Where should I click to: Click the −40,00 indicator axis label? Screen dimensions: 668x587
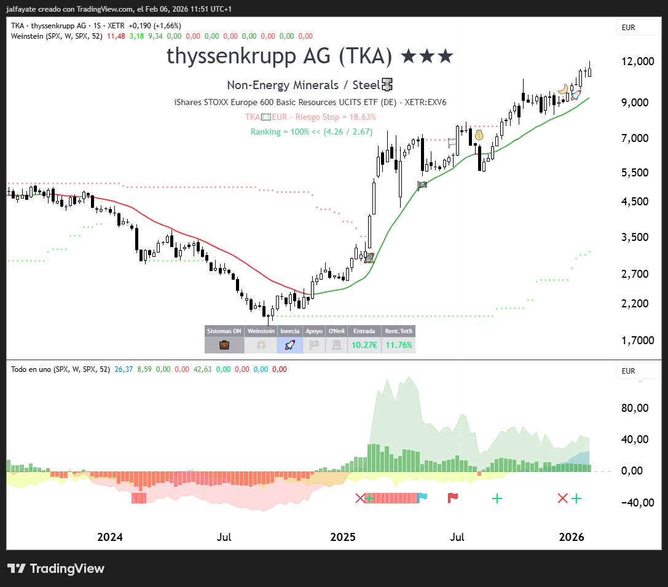click(637, 503)
